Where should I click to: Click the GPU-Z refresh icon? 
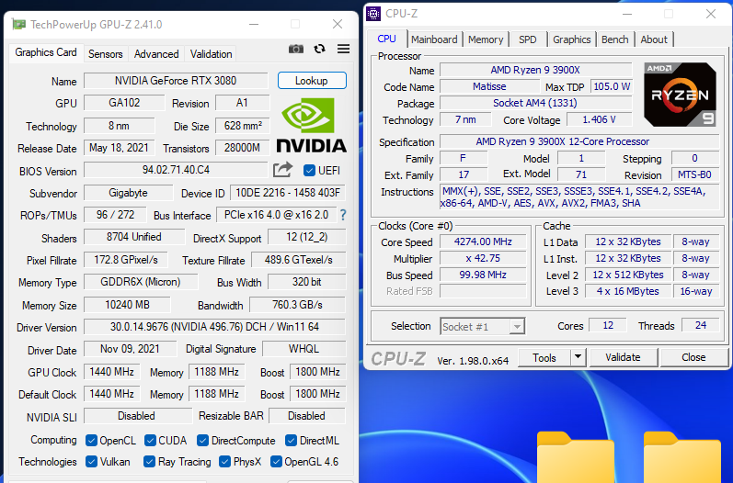coord(320,49)
